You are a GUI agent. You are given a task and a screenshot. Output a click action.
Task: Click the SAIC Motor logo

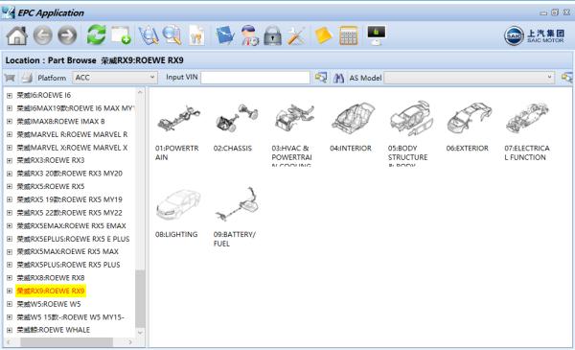point(535,35)
